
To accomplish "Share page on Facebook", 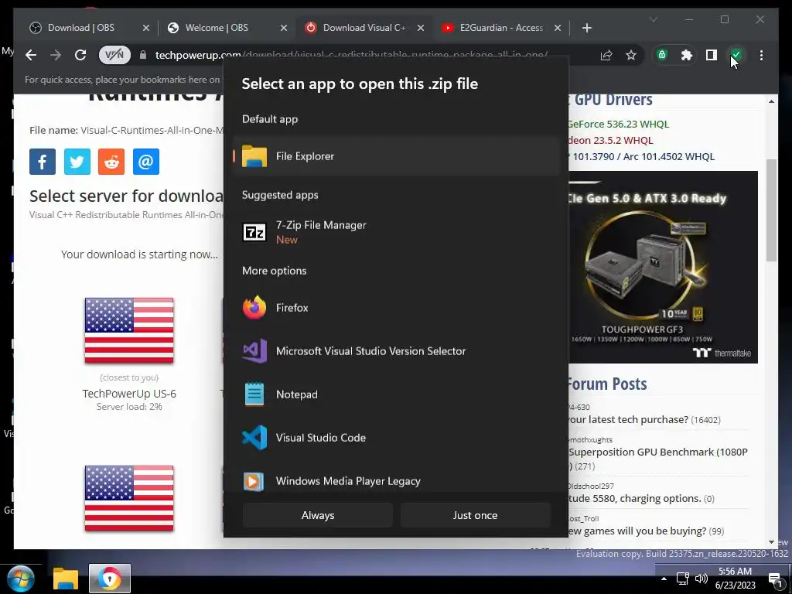I will (43, 162).
